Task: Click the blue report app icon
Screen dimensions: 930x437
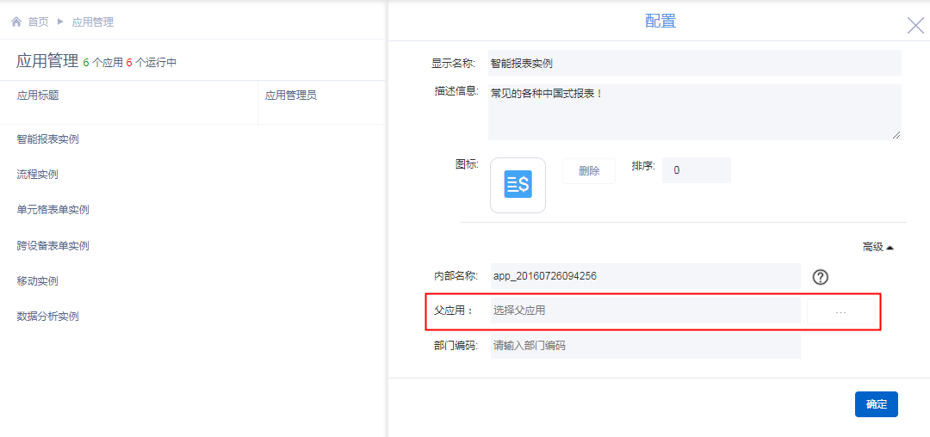Action: click(x=518, y=185)
